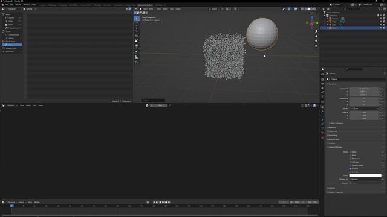Uncheck the Shadow checkbox
The image size is (387, 217).
click(350, 169)
